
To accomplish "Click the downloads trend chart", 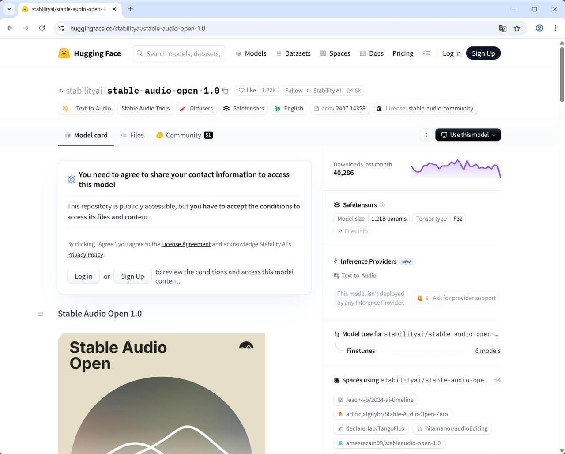I will (456, 168).
